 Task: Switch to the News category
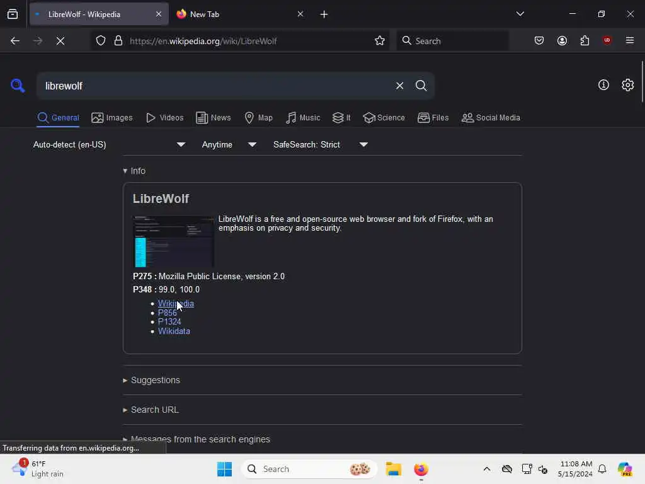[x=213, y=118]
